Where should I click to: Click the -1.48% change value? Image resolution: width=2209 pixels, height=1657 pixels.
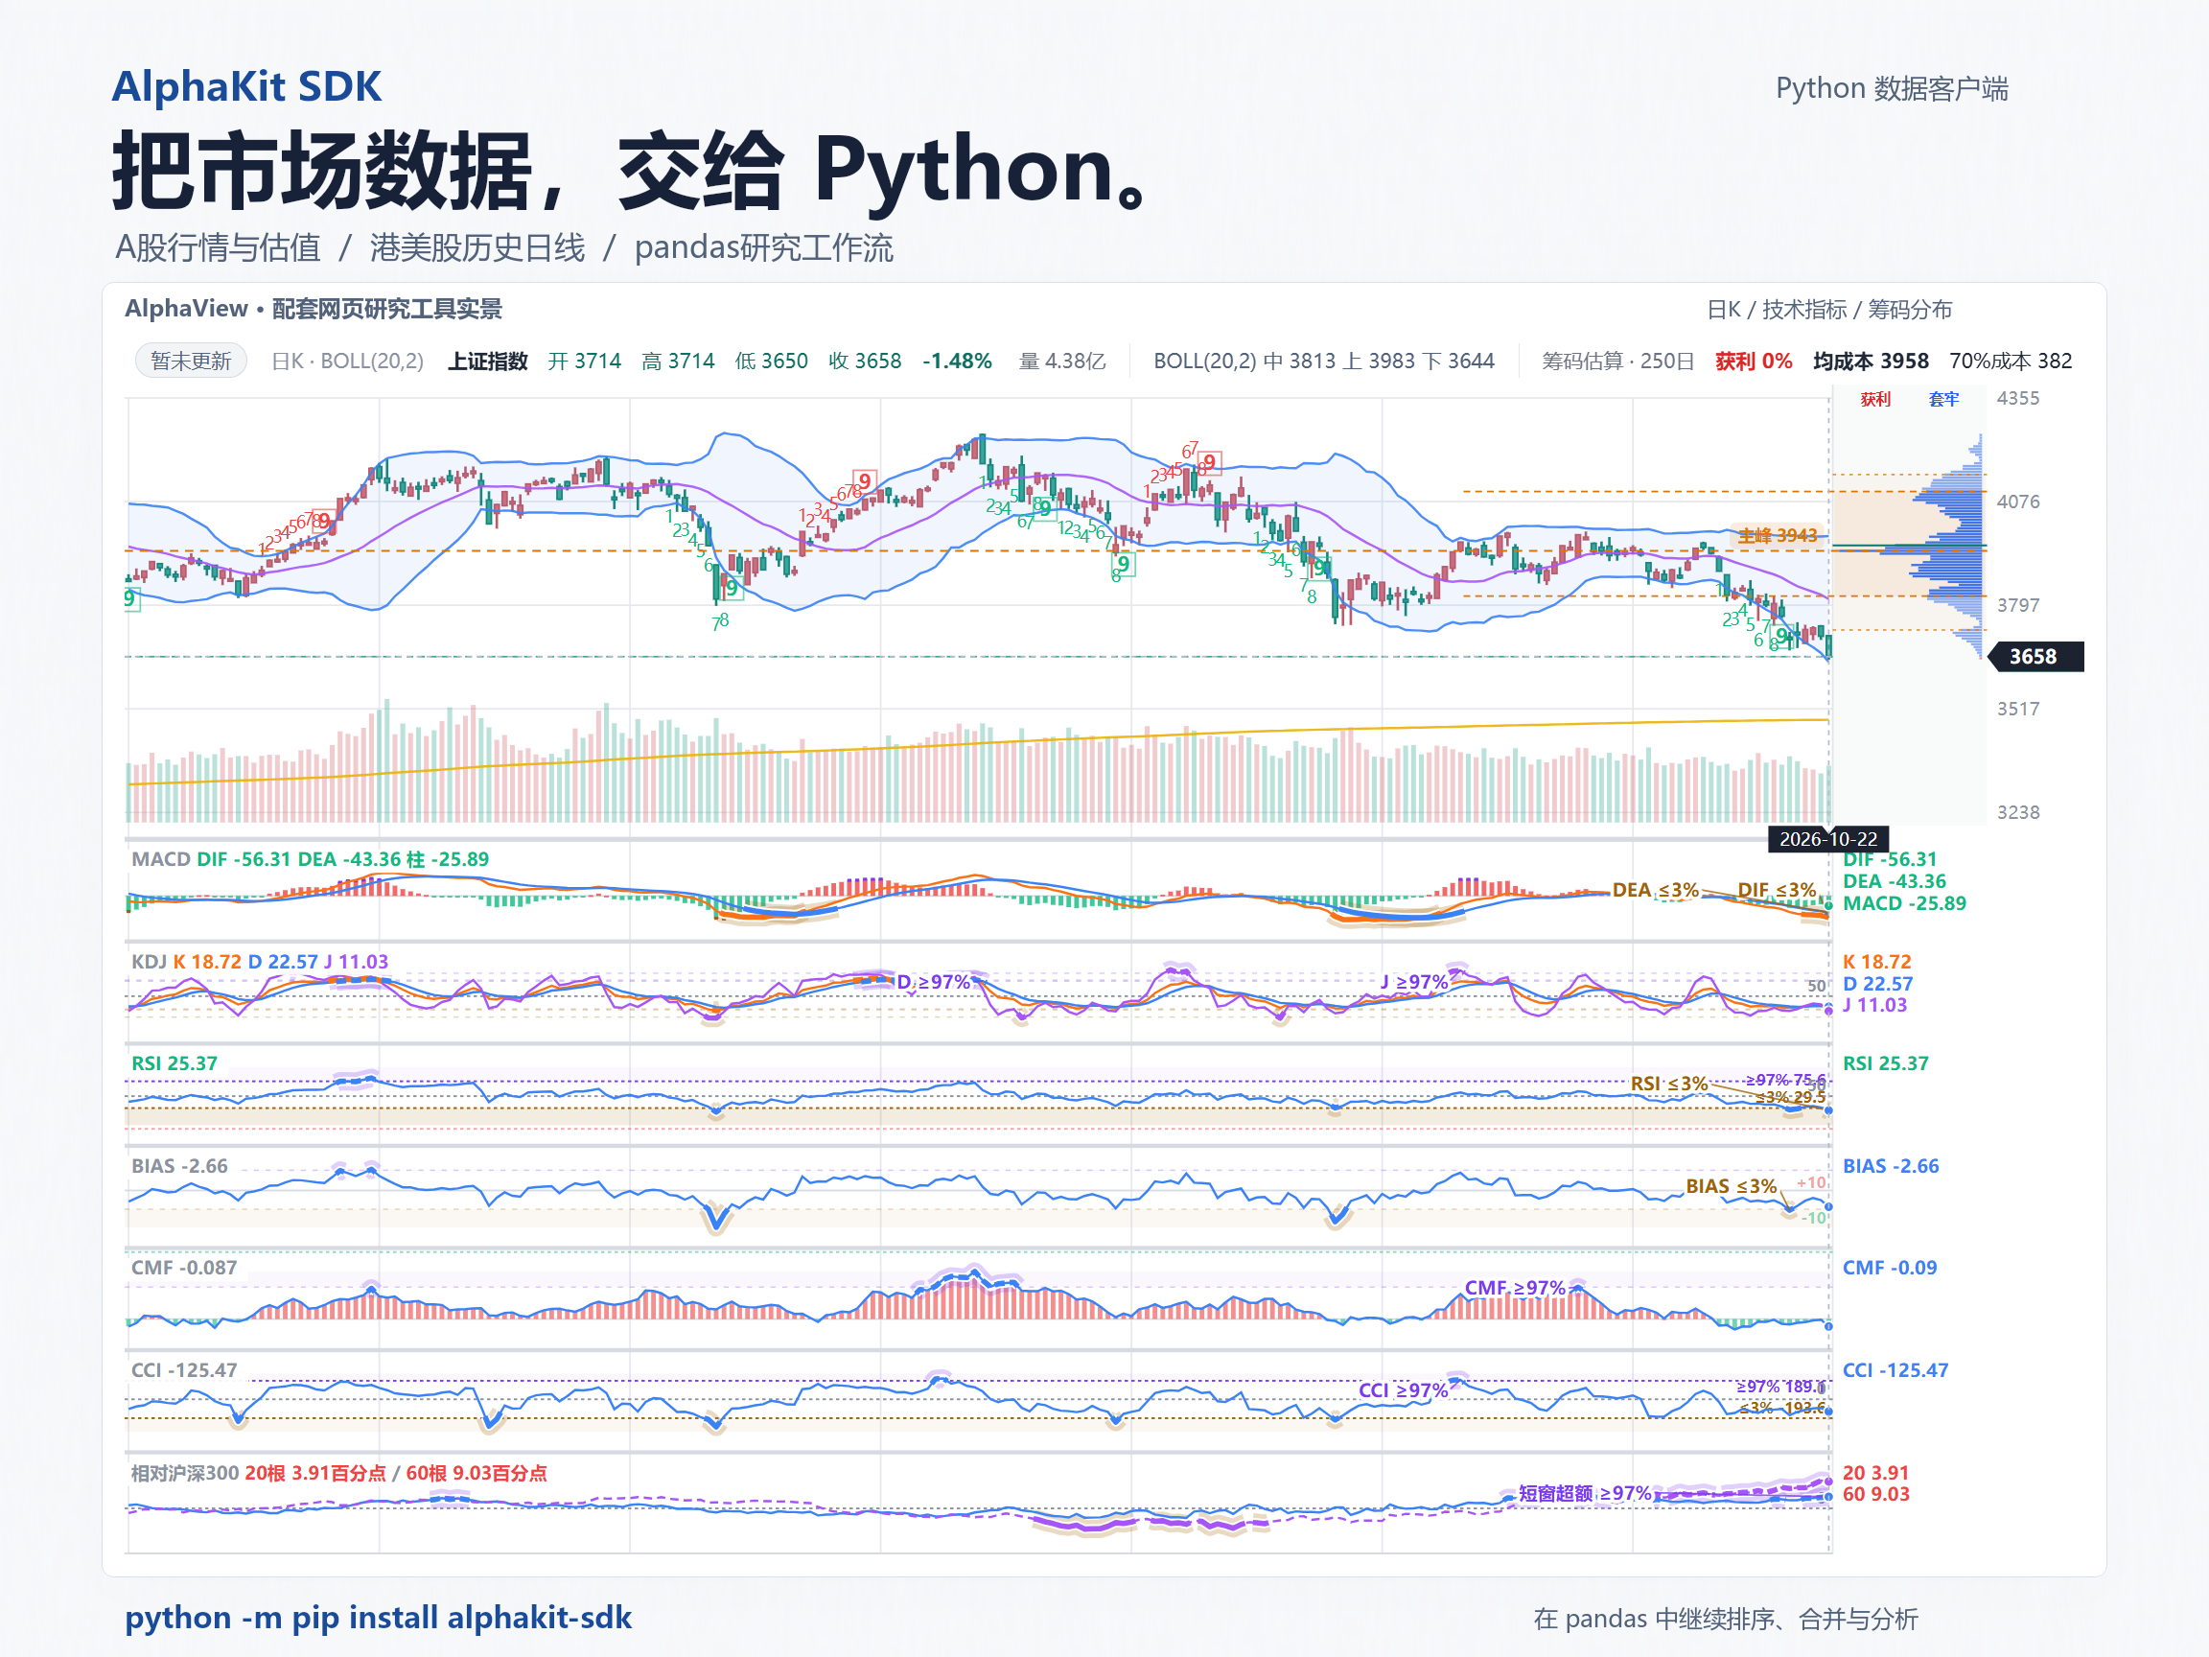pos(957,361)
